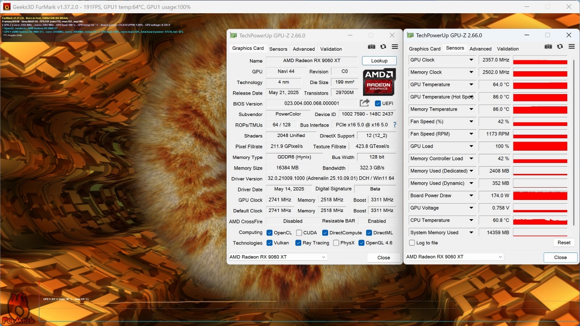This screenshot has width=580, height=326.
Task: Open the GPU-Z hamburger menu
Action: click(x=394, y=47)
